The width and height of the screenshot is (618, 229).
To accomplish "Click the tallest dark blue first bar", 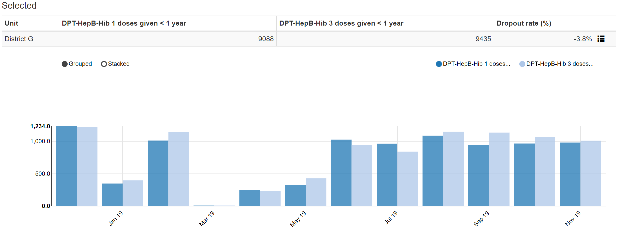I will pos(66,166).
